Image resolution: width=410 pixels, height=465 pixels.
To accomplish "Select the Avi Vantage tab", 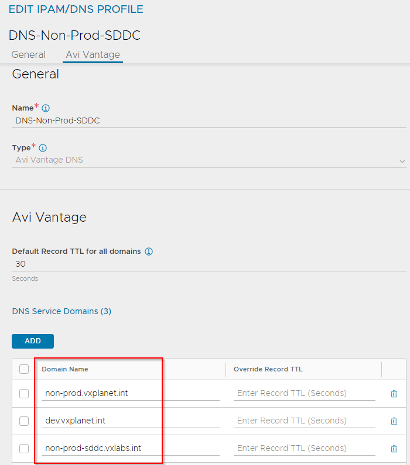I will coord(93,54).
